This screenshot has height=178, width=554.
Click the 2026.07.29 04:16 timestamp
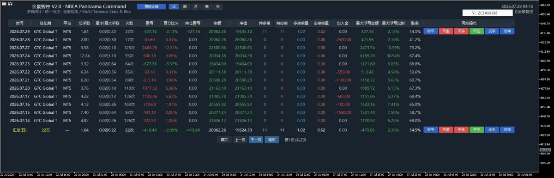[517, 6]
